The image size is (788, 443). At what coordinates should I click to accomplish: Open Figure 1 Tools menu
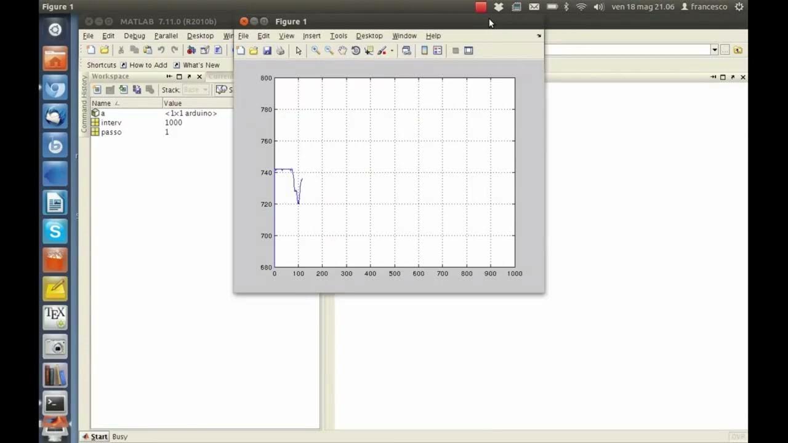(x=339, y=36)
